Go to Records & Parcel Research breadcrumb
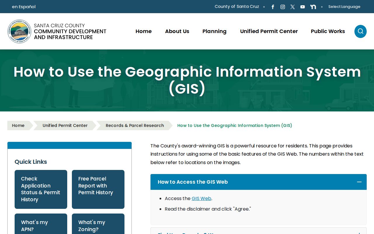This screenshot has height=234, width=374. [x=135, y=125]
